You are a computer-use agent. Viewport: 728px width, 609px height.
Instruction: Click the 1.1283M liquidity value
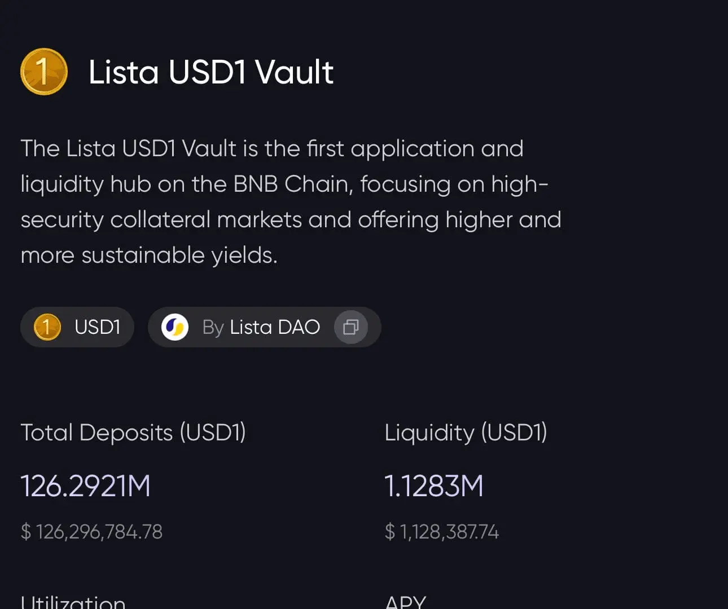(x=434, y=486)
